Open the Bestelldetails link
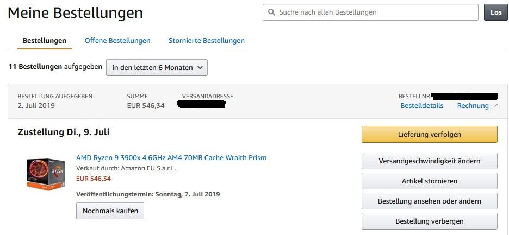The image size is (509, 235). [x=421, y=105]
